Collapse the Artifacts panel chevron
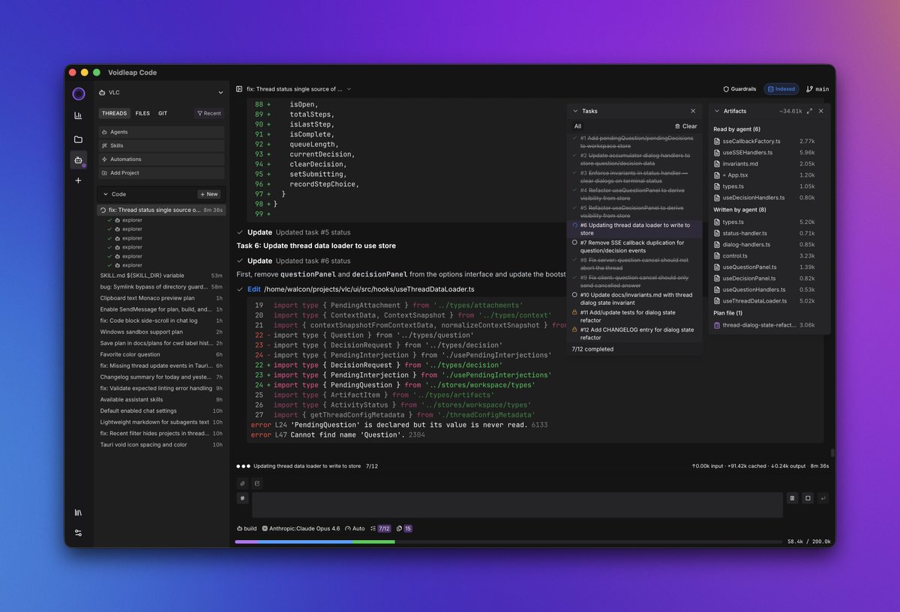 (x=717, y=111)
